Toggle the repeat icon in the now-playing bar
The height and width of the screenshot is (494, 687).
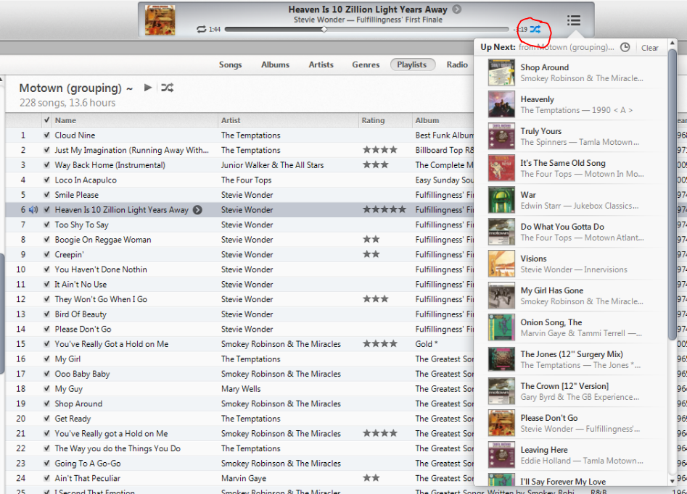[x=202, y=29]
